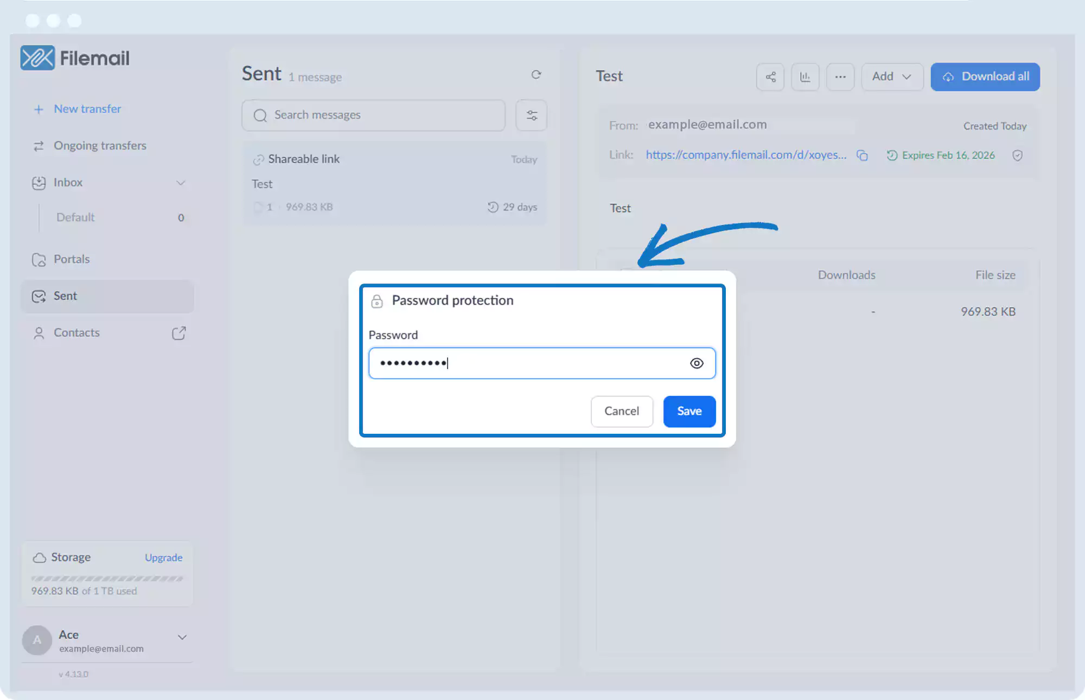Show password using the eye icon
Viewport: 1085px width, 700px height.
tap(697, 363)
